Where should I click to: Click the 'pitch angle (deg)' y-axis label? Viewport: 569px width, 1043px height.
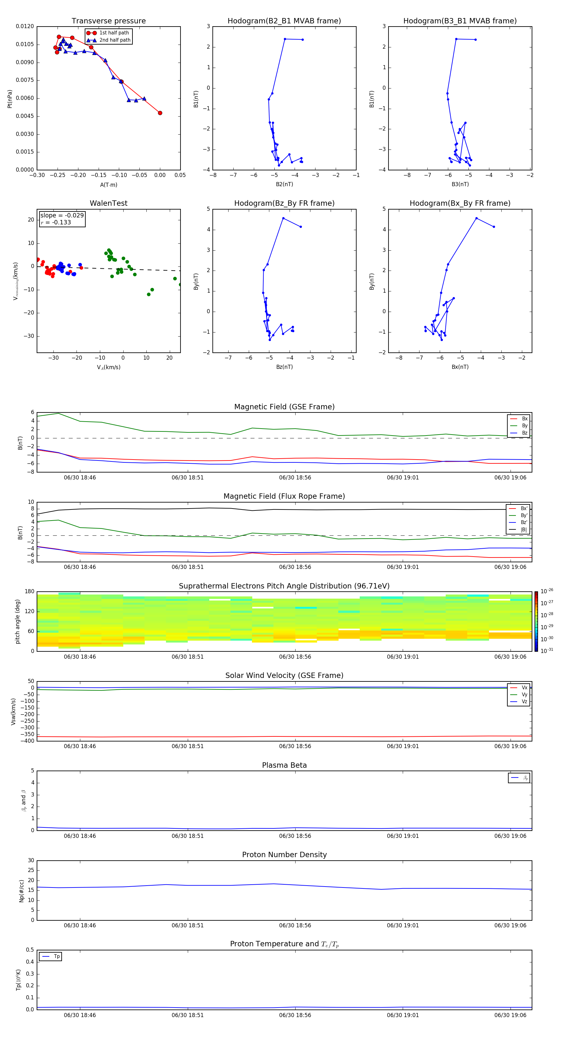click(17, 621)
